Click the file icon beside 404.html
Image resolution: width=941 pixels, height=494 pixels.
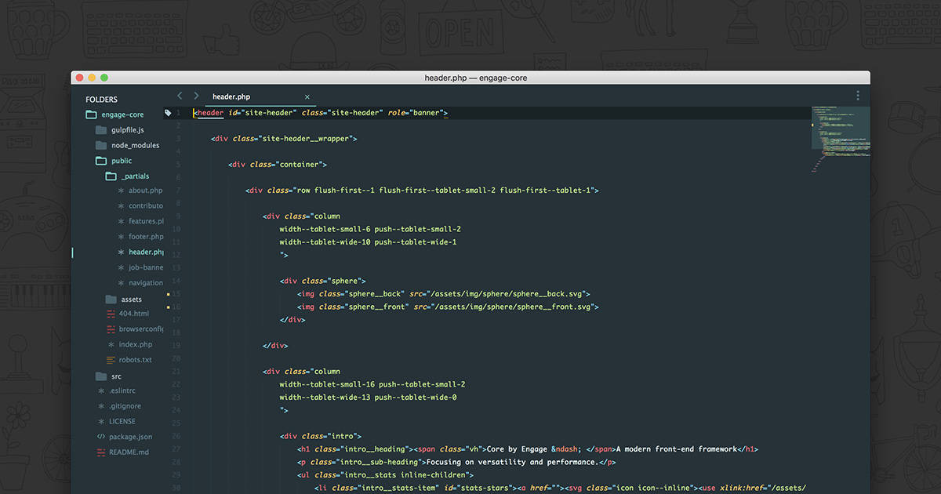tap(111, 313)
